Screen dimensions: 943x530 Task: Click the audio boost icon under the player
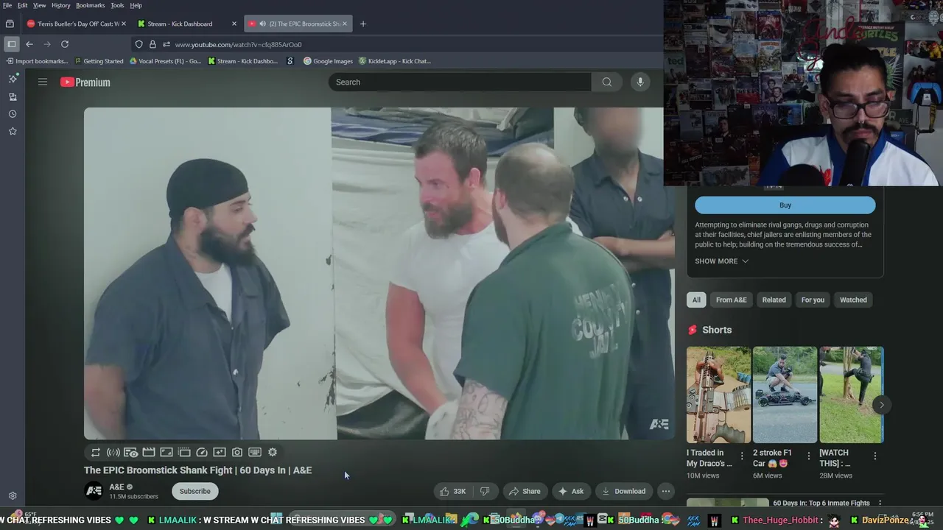[113, 453]
